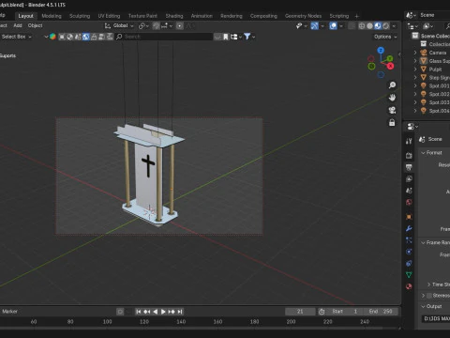Expand the Spot.004 item in outliner

[x=415, y=111]
